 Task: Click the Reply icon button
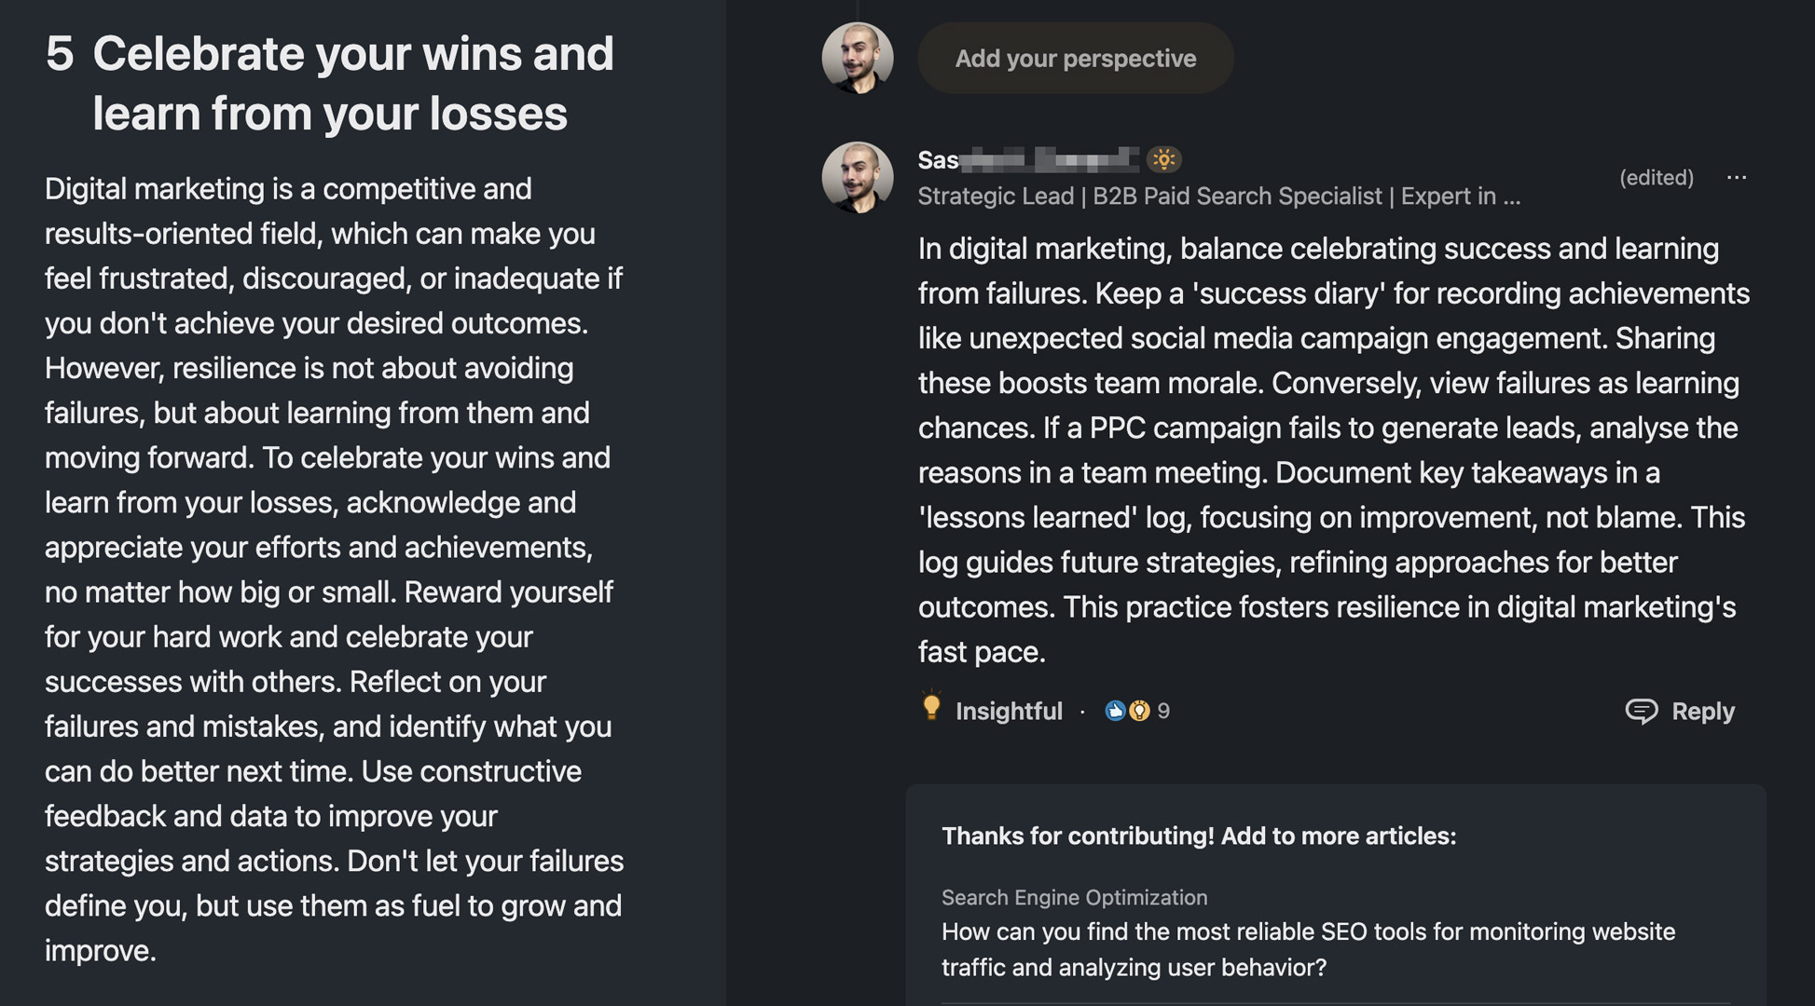pos(1643,710)
